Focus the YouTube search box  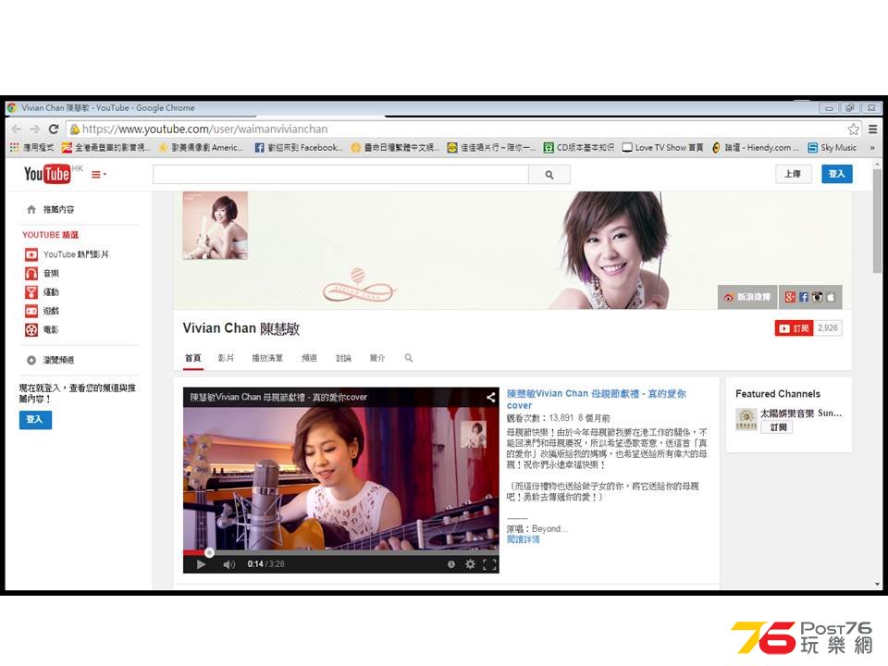(340, 175)
